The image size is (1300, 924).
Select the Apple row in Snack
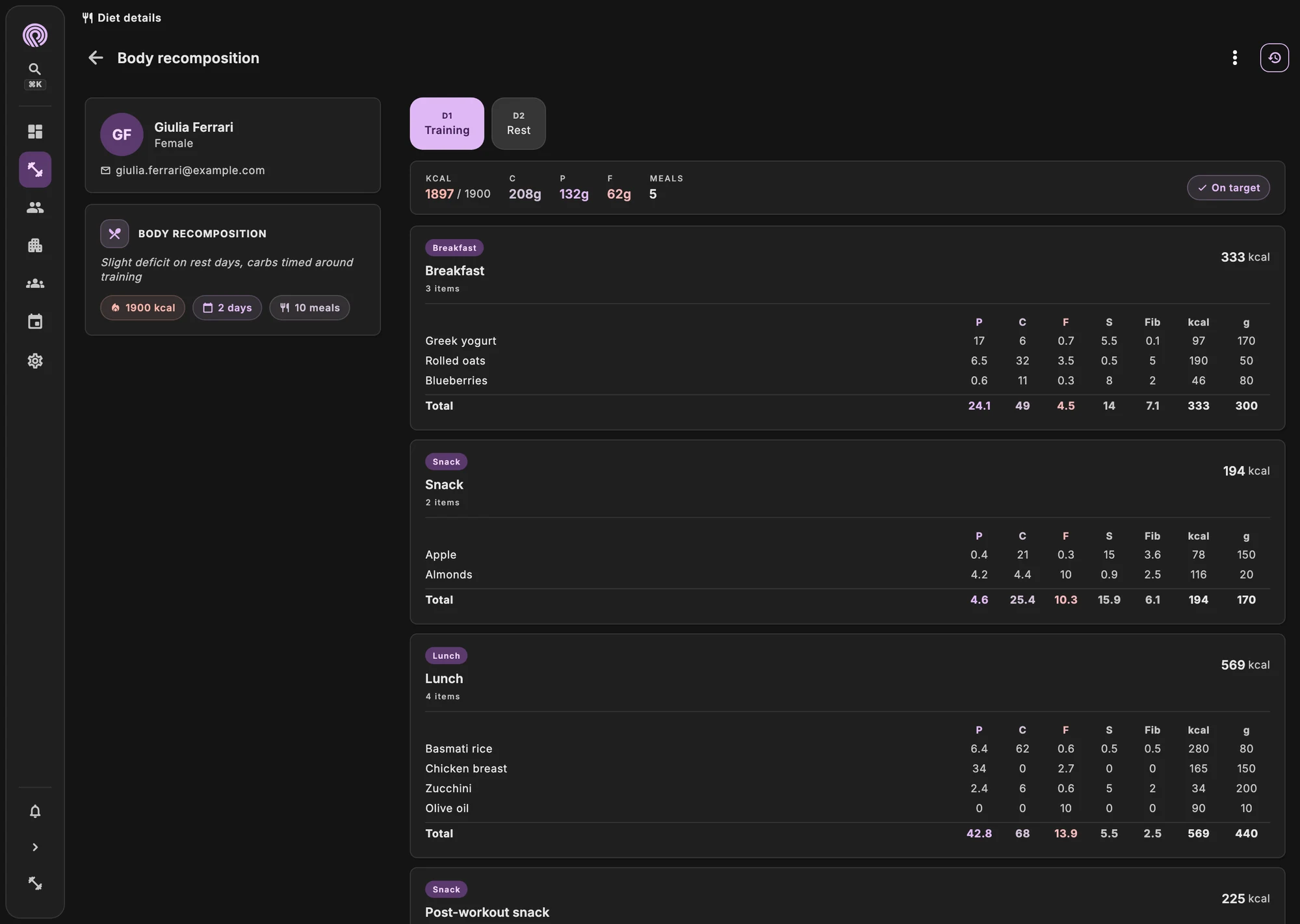coord(847,555)
